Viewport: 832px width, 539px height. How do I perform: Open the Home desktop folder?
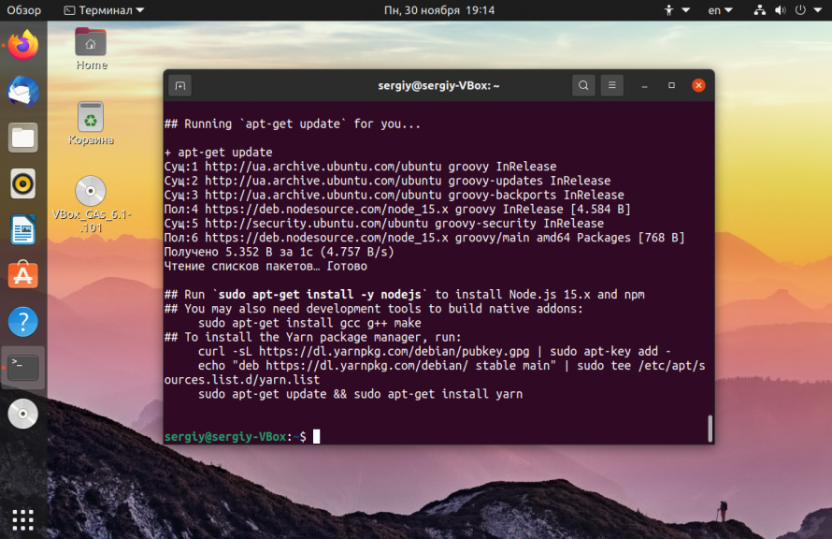click(x=91, y=50)
